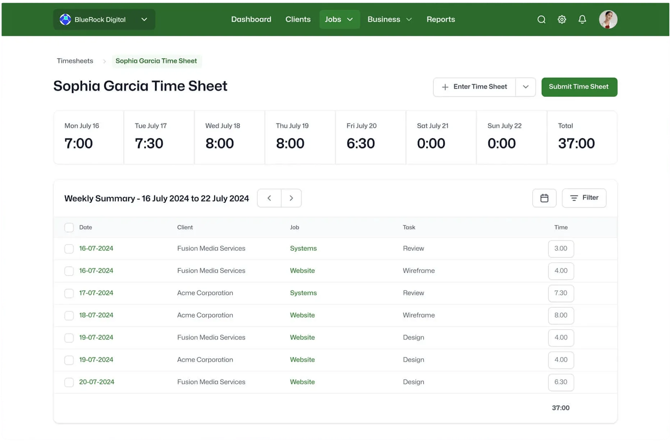Select the Sat July 21 day card
Image resolution: width=671 pixels, height=442 pixels.
[441, 138]
